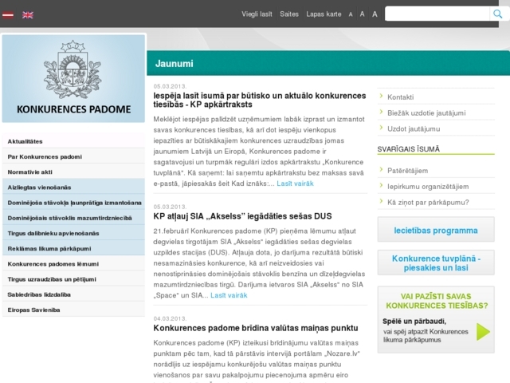Open Normatīvie akti menu item

pos(73,172)
